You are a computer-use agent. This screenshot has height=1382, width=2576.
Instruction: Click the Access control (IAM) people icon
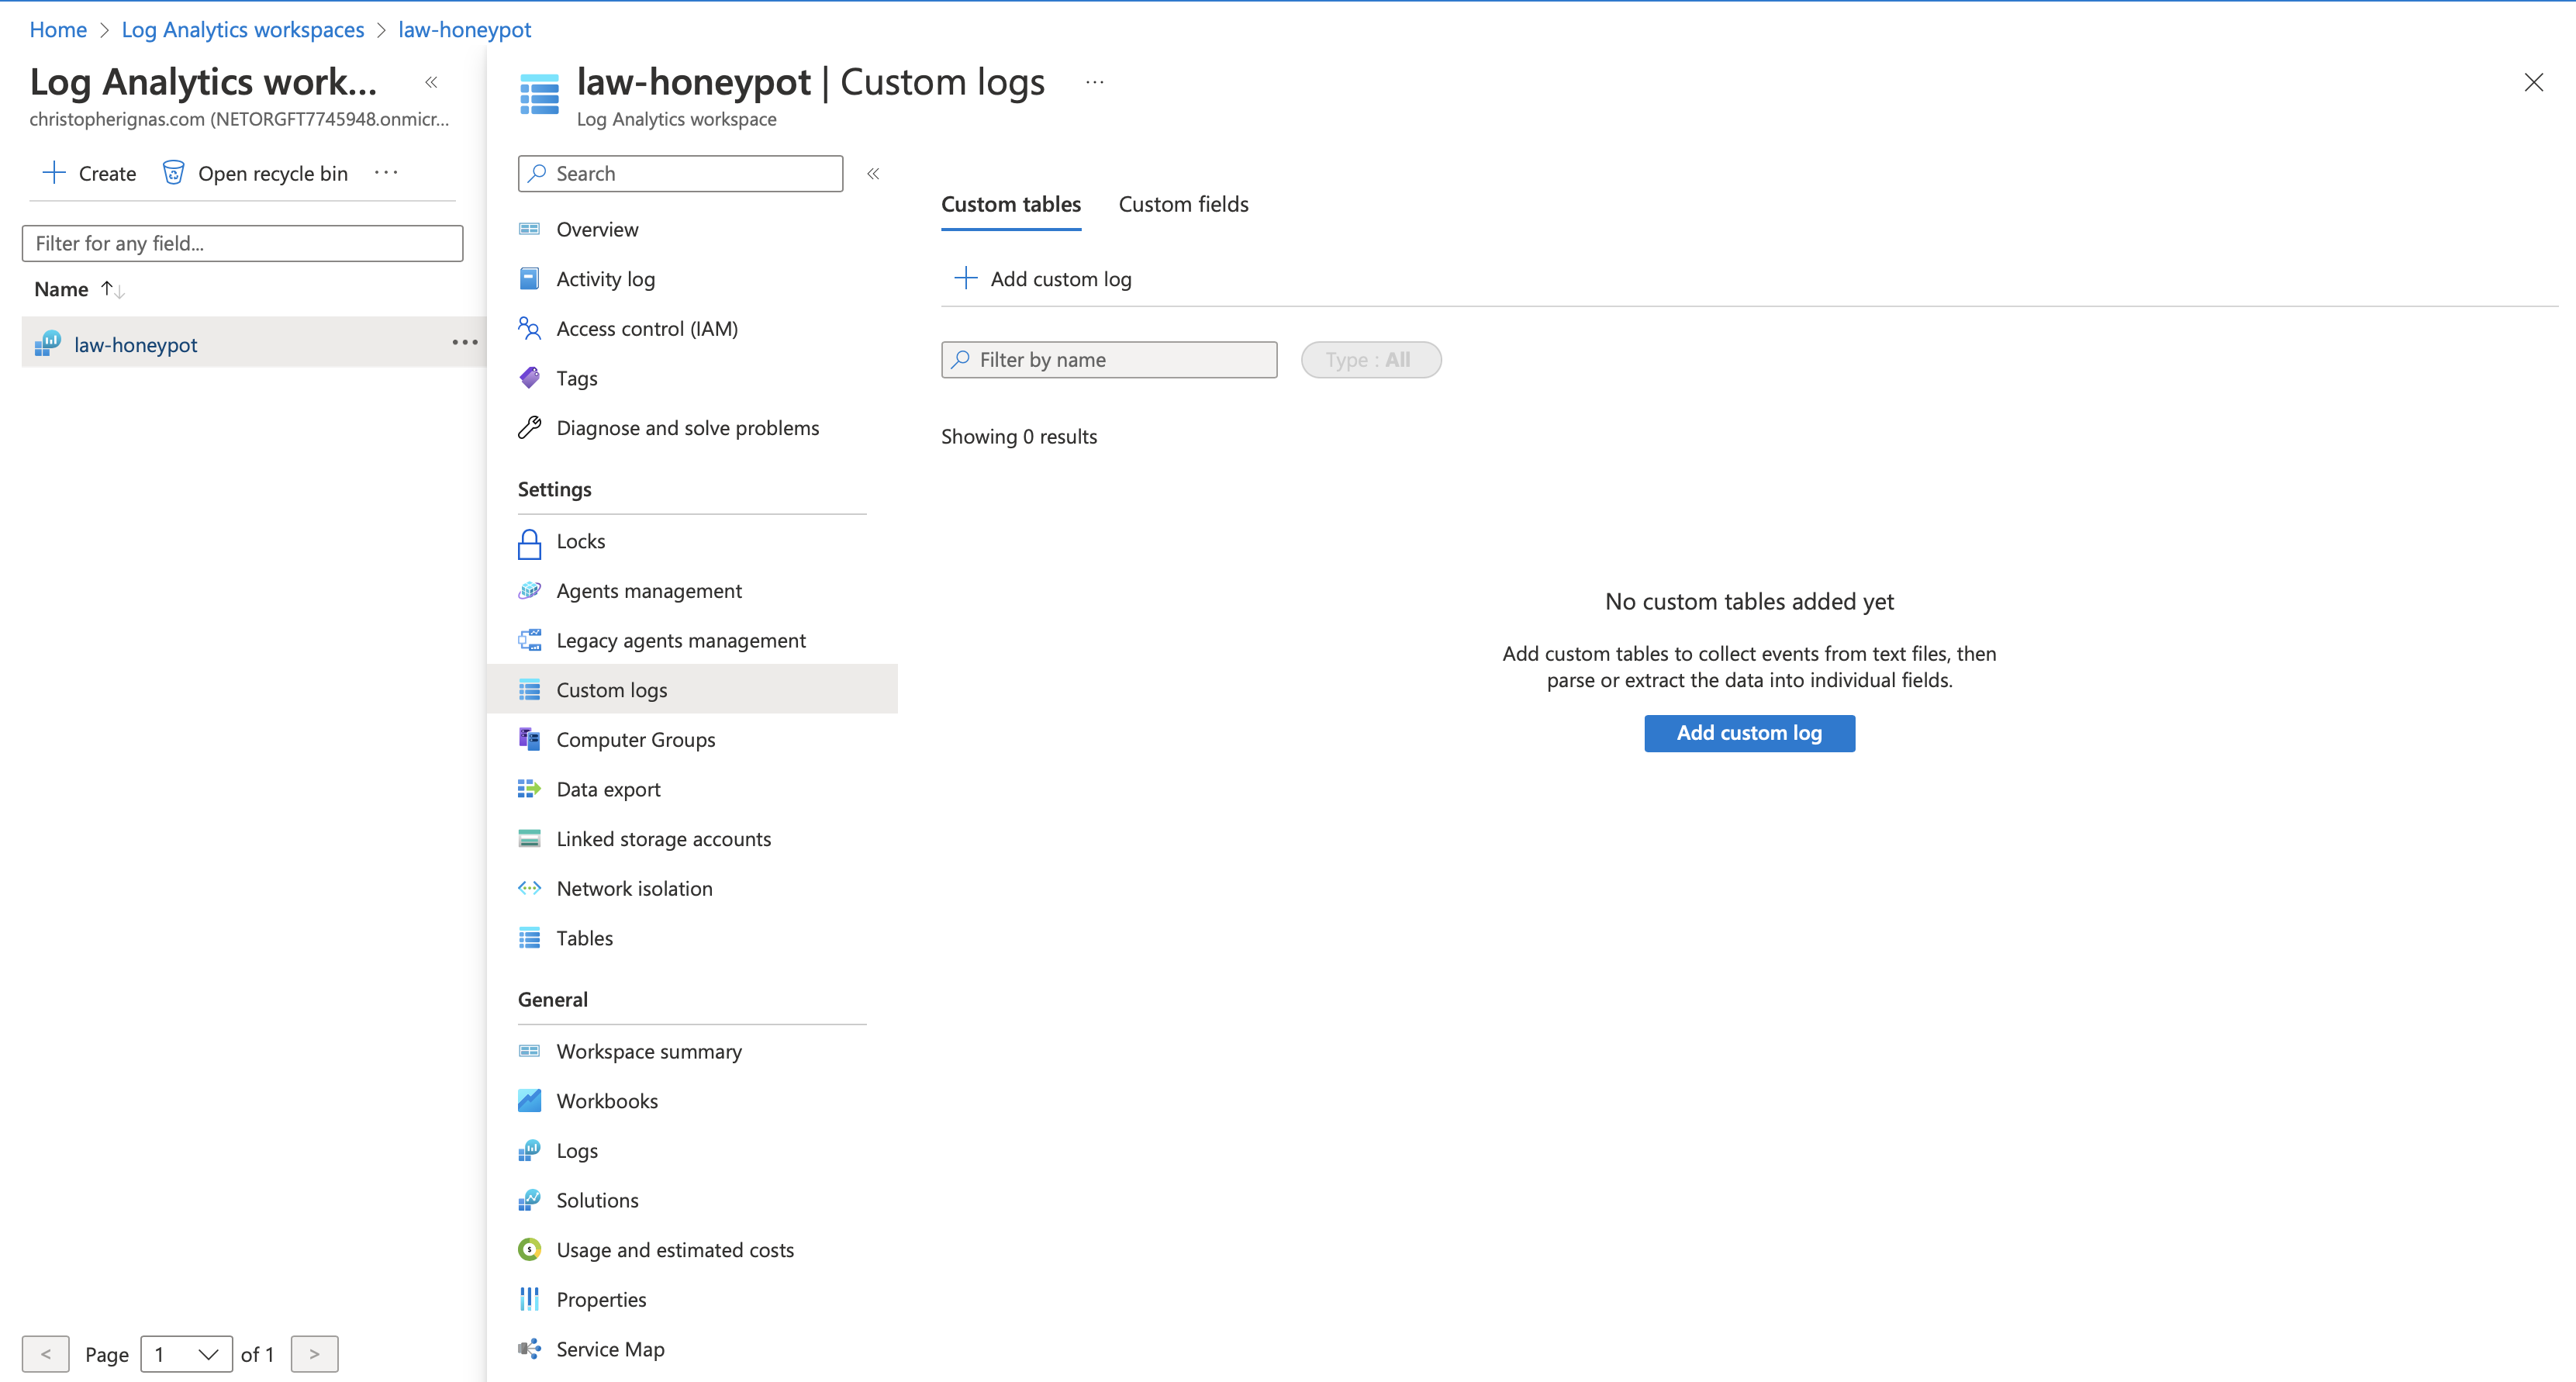pyautogui.click(x=529, y=328)
